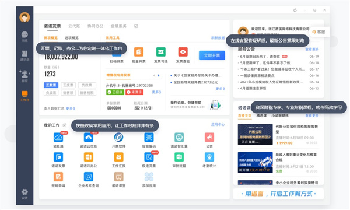
Task: Click the refresh icon in title bar
Action: (x=295, y=10)
